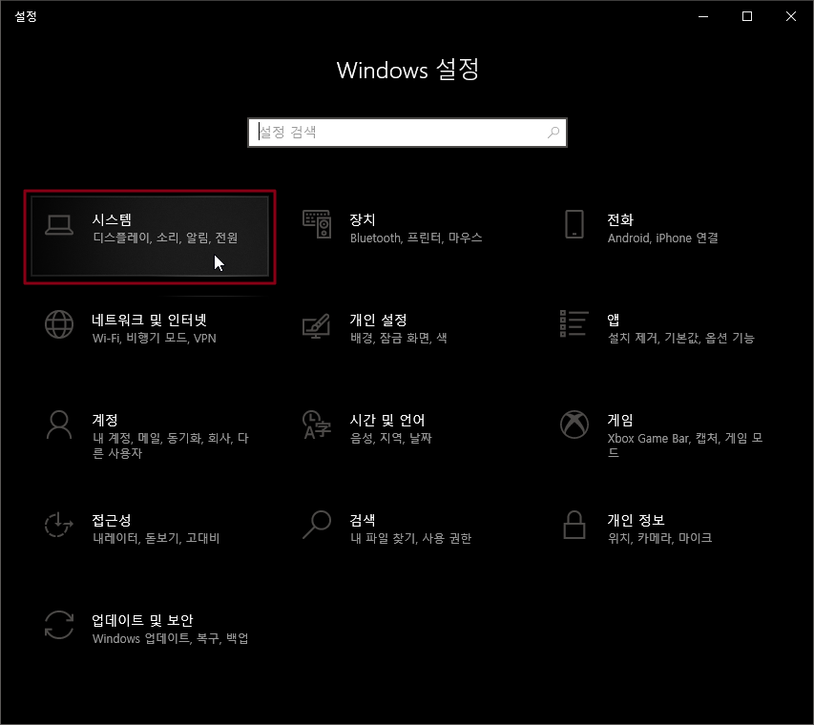The image size is (814, 725).
Task: Click text 디스플레이, 소리, 알림, 전원
Action: [x=165, y=238]
